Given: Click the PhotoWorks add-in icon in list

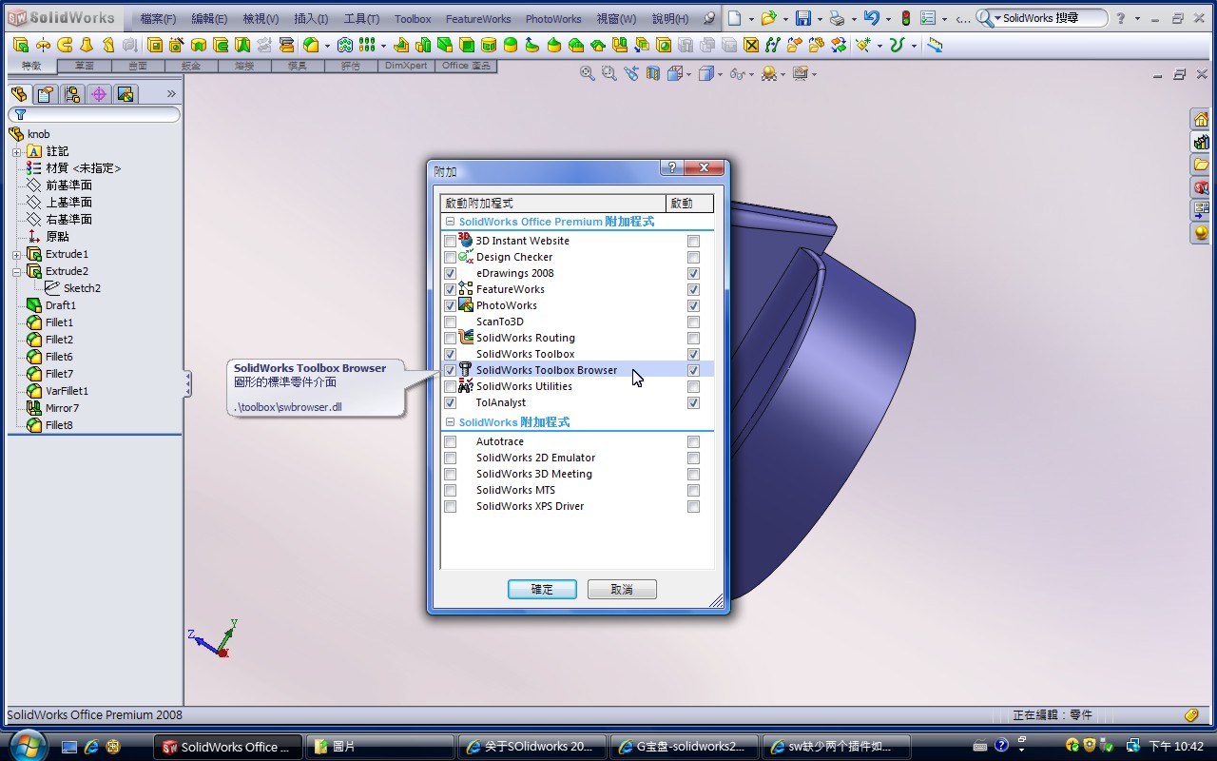Looking at the screenshot, I should point(465,304).
